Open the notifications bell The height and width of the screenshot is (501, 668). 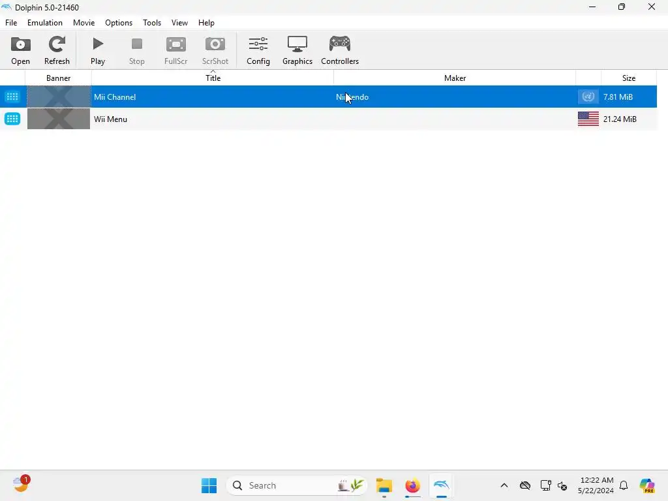pyautogui.click(x=624, y=485)
